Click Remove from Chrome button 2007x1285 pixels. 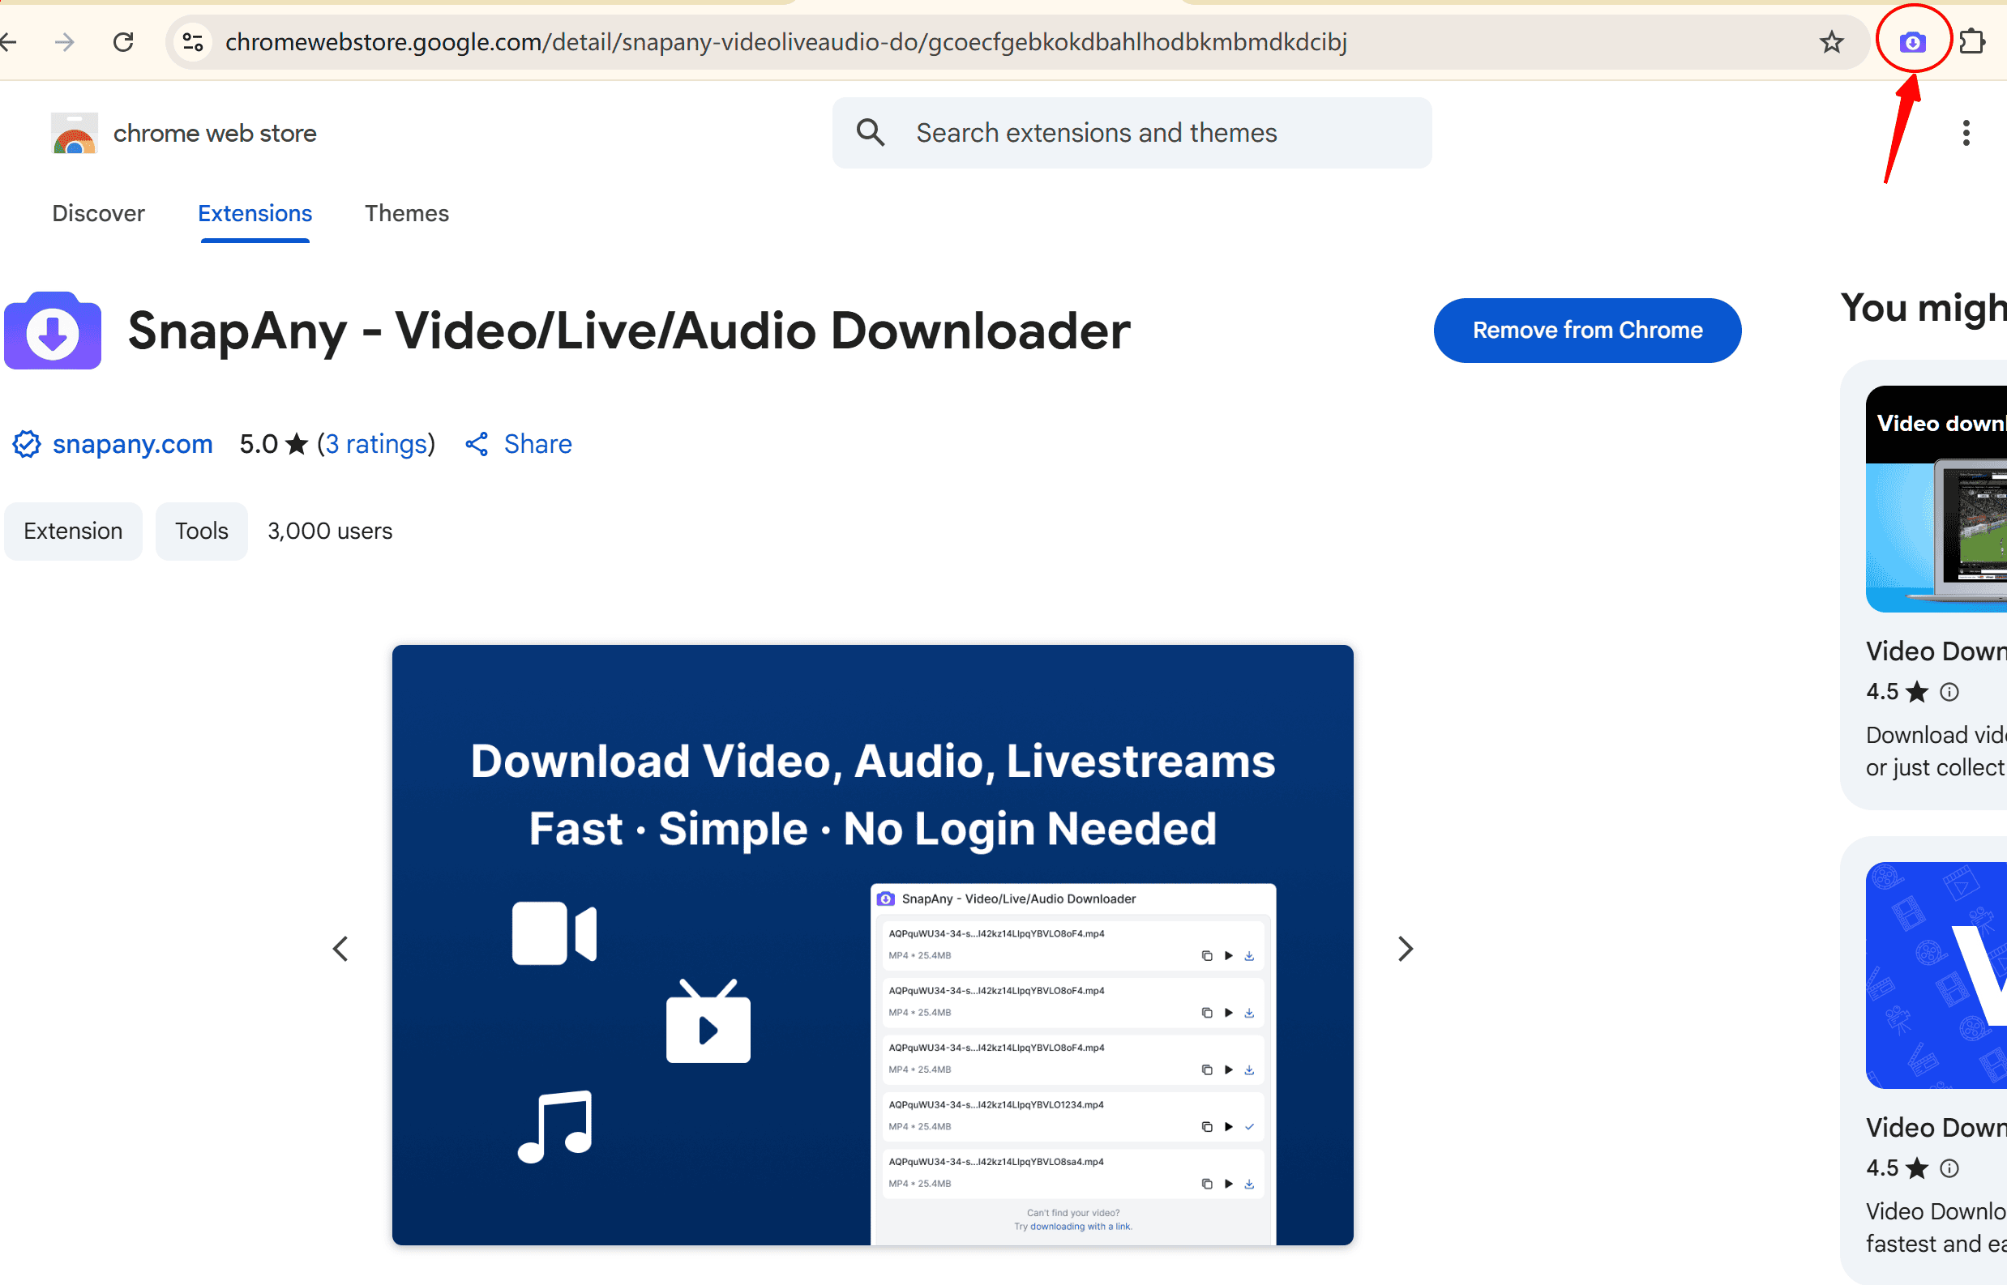pyautogui.click(x=1586, y=331)
